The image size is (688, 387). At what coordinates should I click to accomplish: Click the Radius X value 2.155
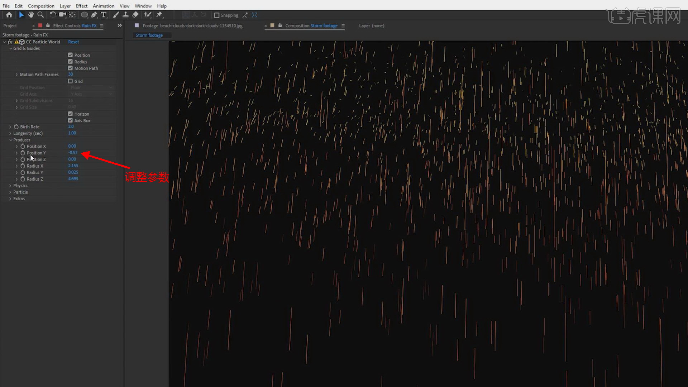click(x=73, y=166)
